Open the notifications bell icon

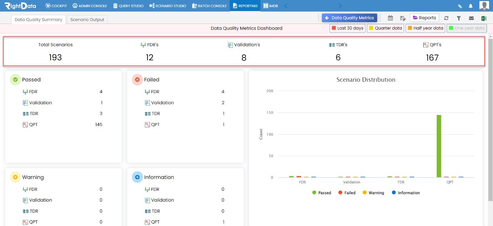tap(470, 6)
